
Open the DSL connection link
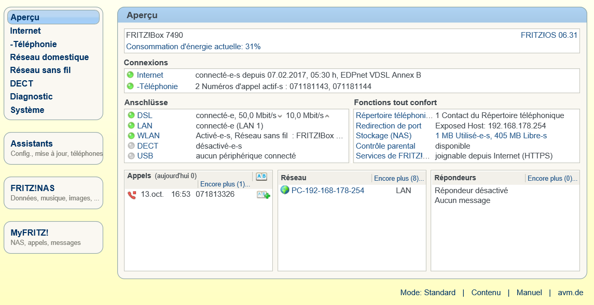145,115
